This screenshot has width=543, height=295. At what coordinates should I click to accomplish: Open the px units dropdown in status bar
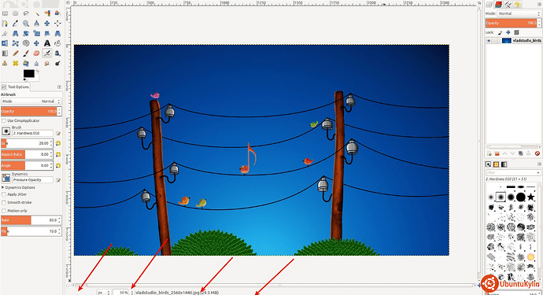(104, 293)
